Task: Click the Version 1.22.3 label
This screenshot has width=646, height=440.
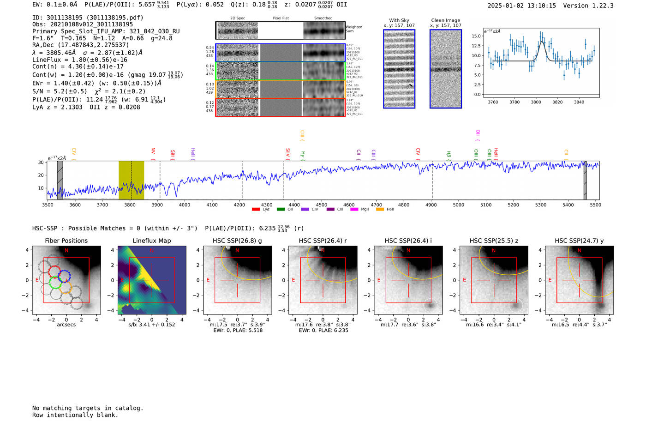Action: click(588, 6)
